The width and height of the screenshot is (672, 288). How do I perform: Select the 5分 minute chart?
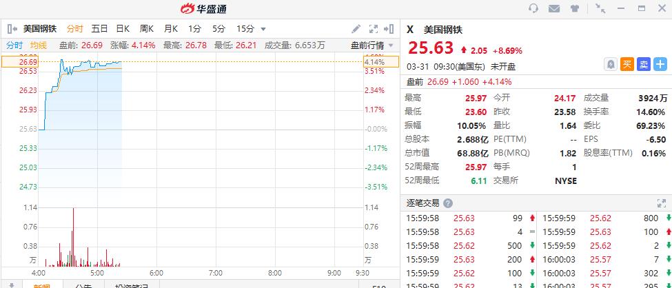(x=218, y=29)
